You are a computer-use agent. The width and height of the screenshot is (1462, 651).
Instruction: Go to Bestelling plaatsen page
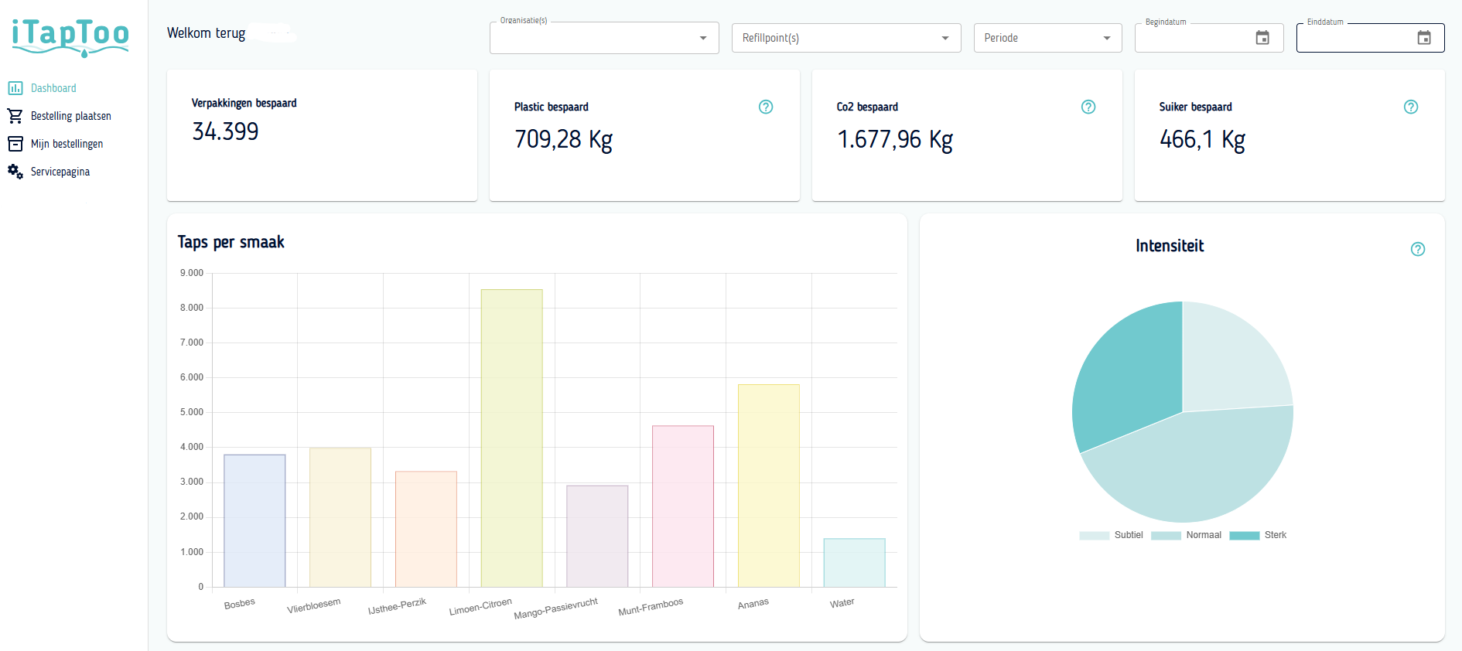point(71,116)
